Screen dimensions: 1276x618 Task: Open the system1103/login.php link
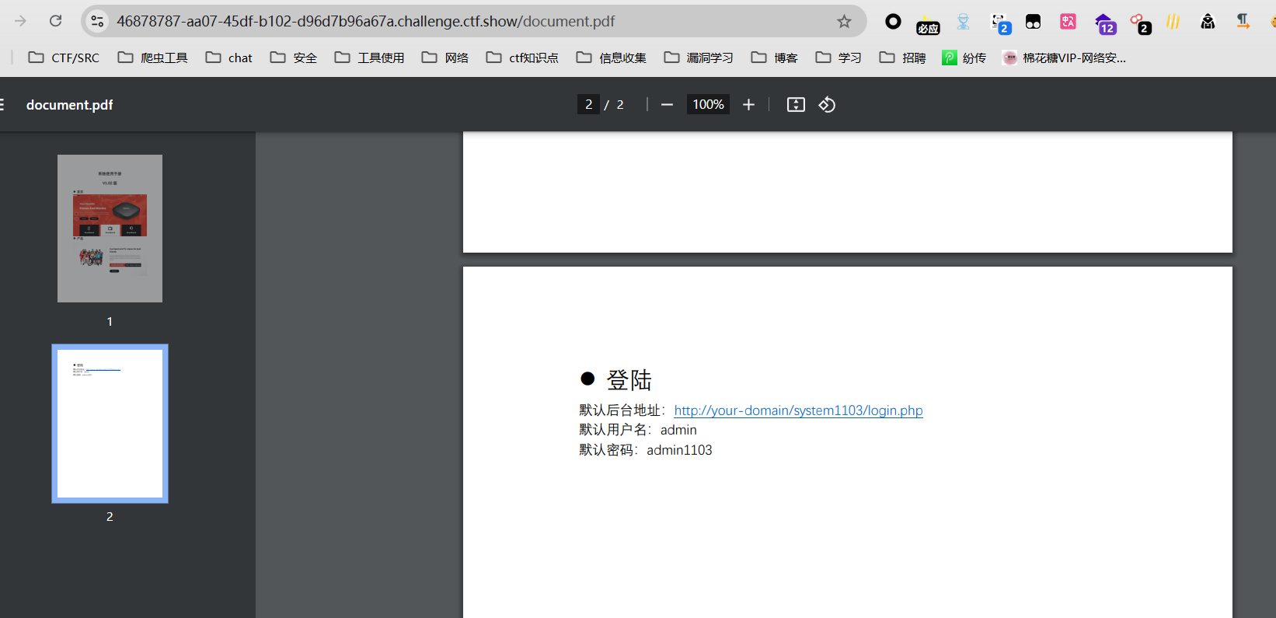(x=798, y=410)
